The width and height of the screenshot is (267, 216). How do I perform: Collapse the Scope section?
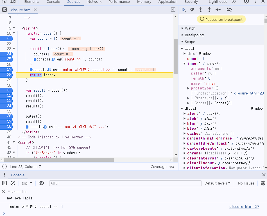182,42
